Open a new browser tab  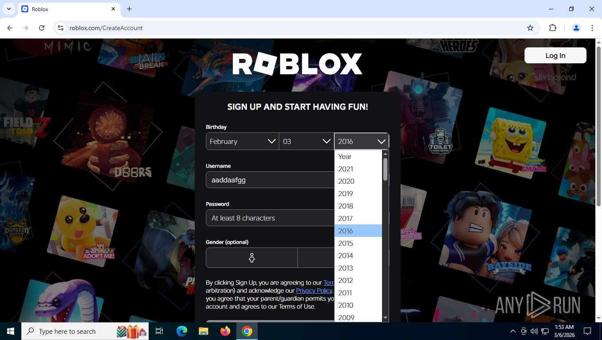tap(129, 9)
